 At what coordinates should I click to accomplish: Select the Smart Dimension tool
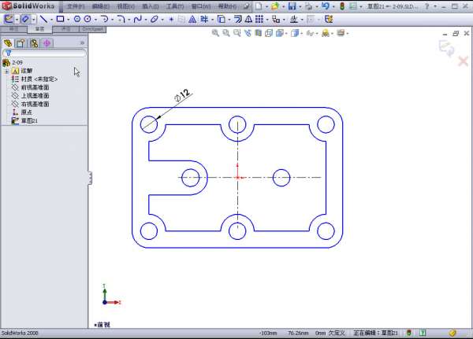pos(25,18)
